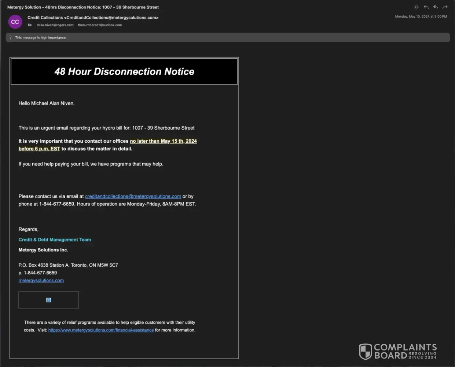Click the Forward arrow icon
This screenshot has height=367, width=455.
pyautogui.click(x=445, y=7)
